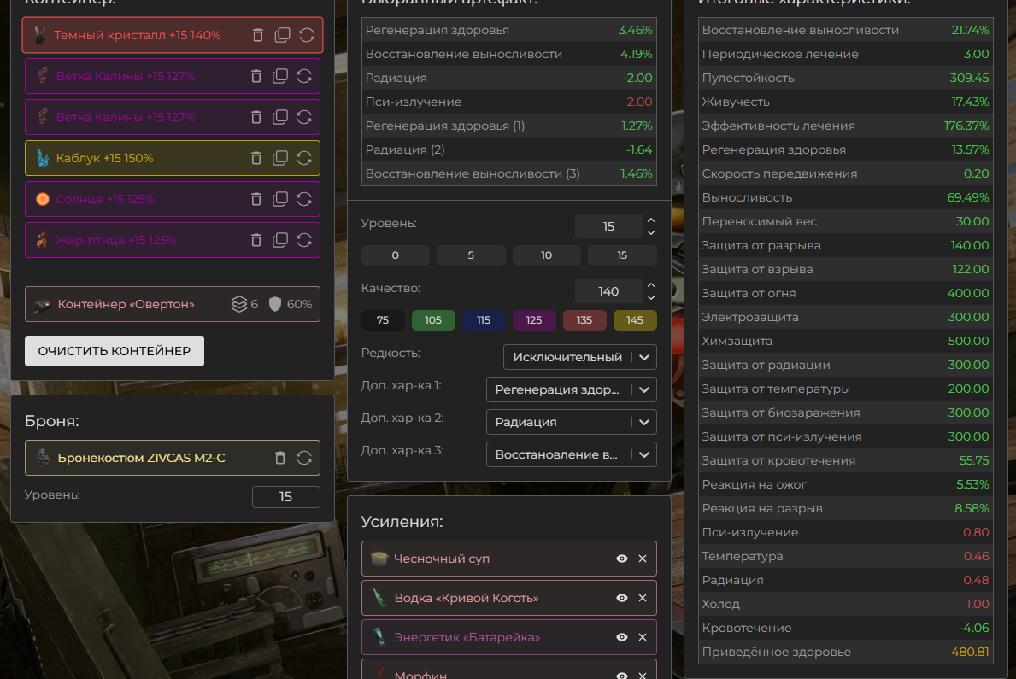1016x679 pixels.
Task: Expand the Доп. хар-ка 3 dropdown
Action: coord(572,454)
